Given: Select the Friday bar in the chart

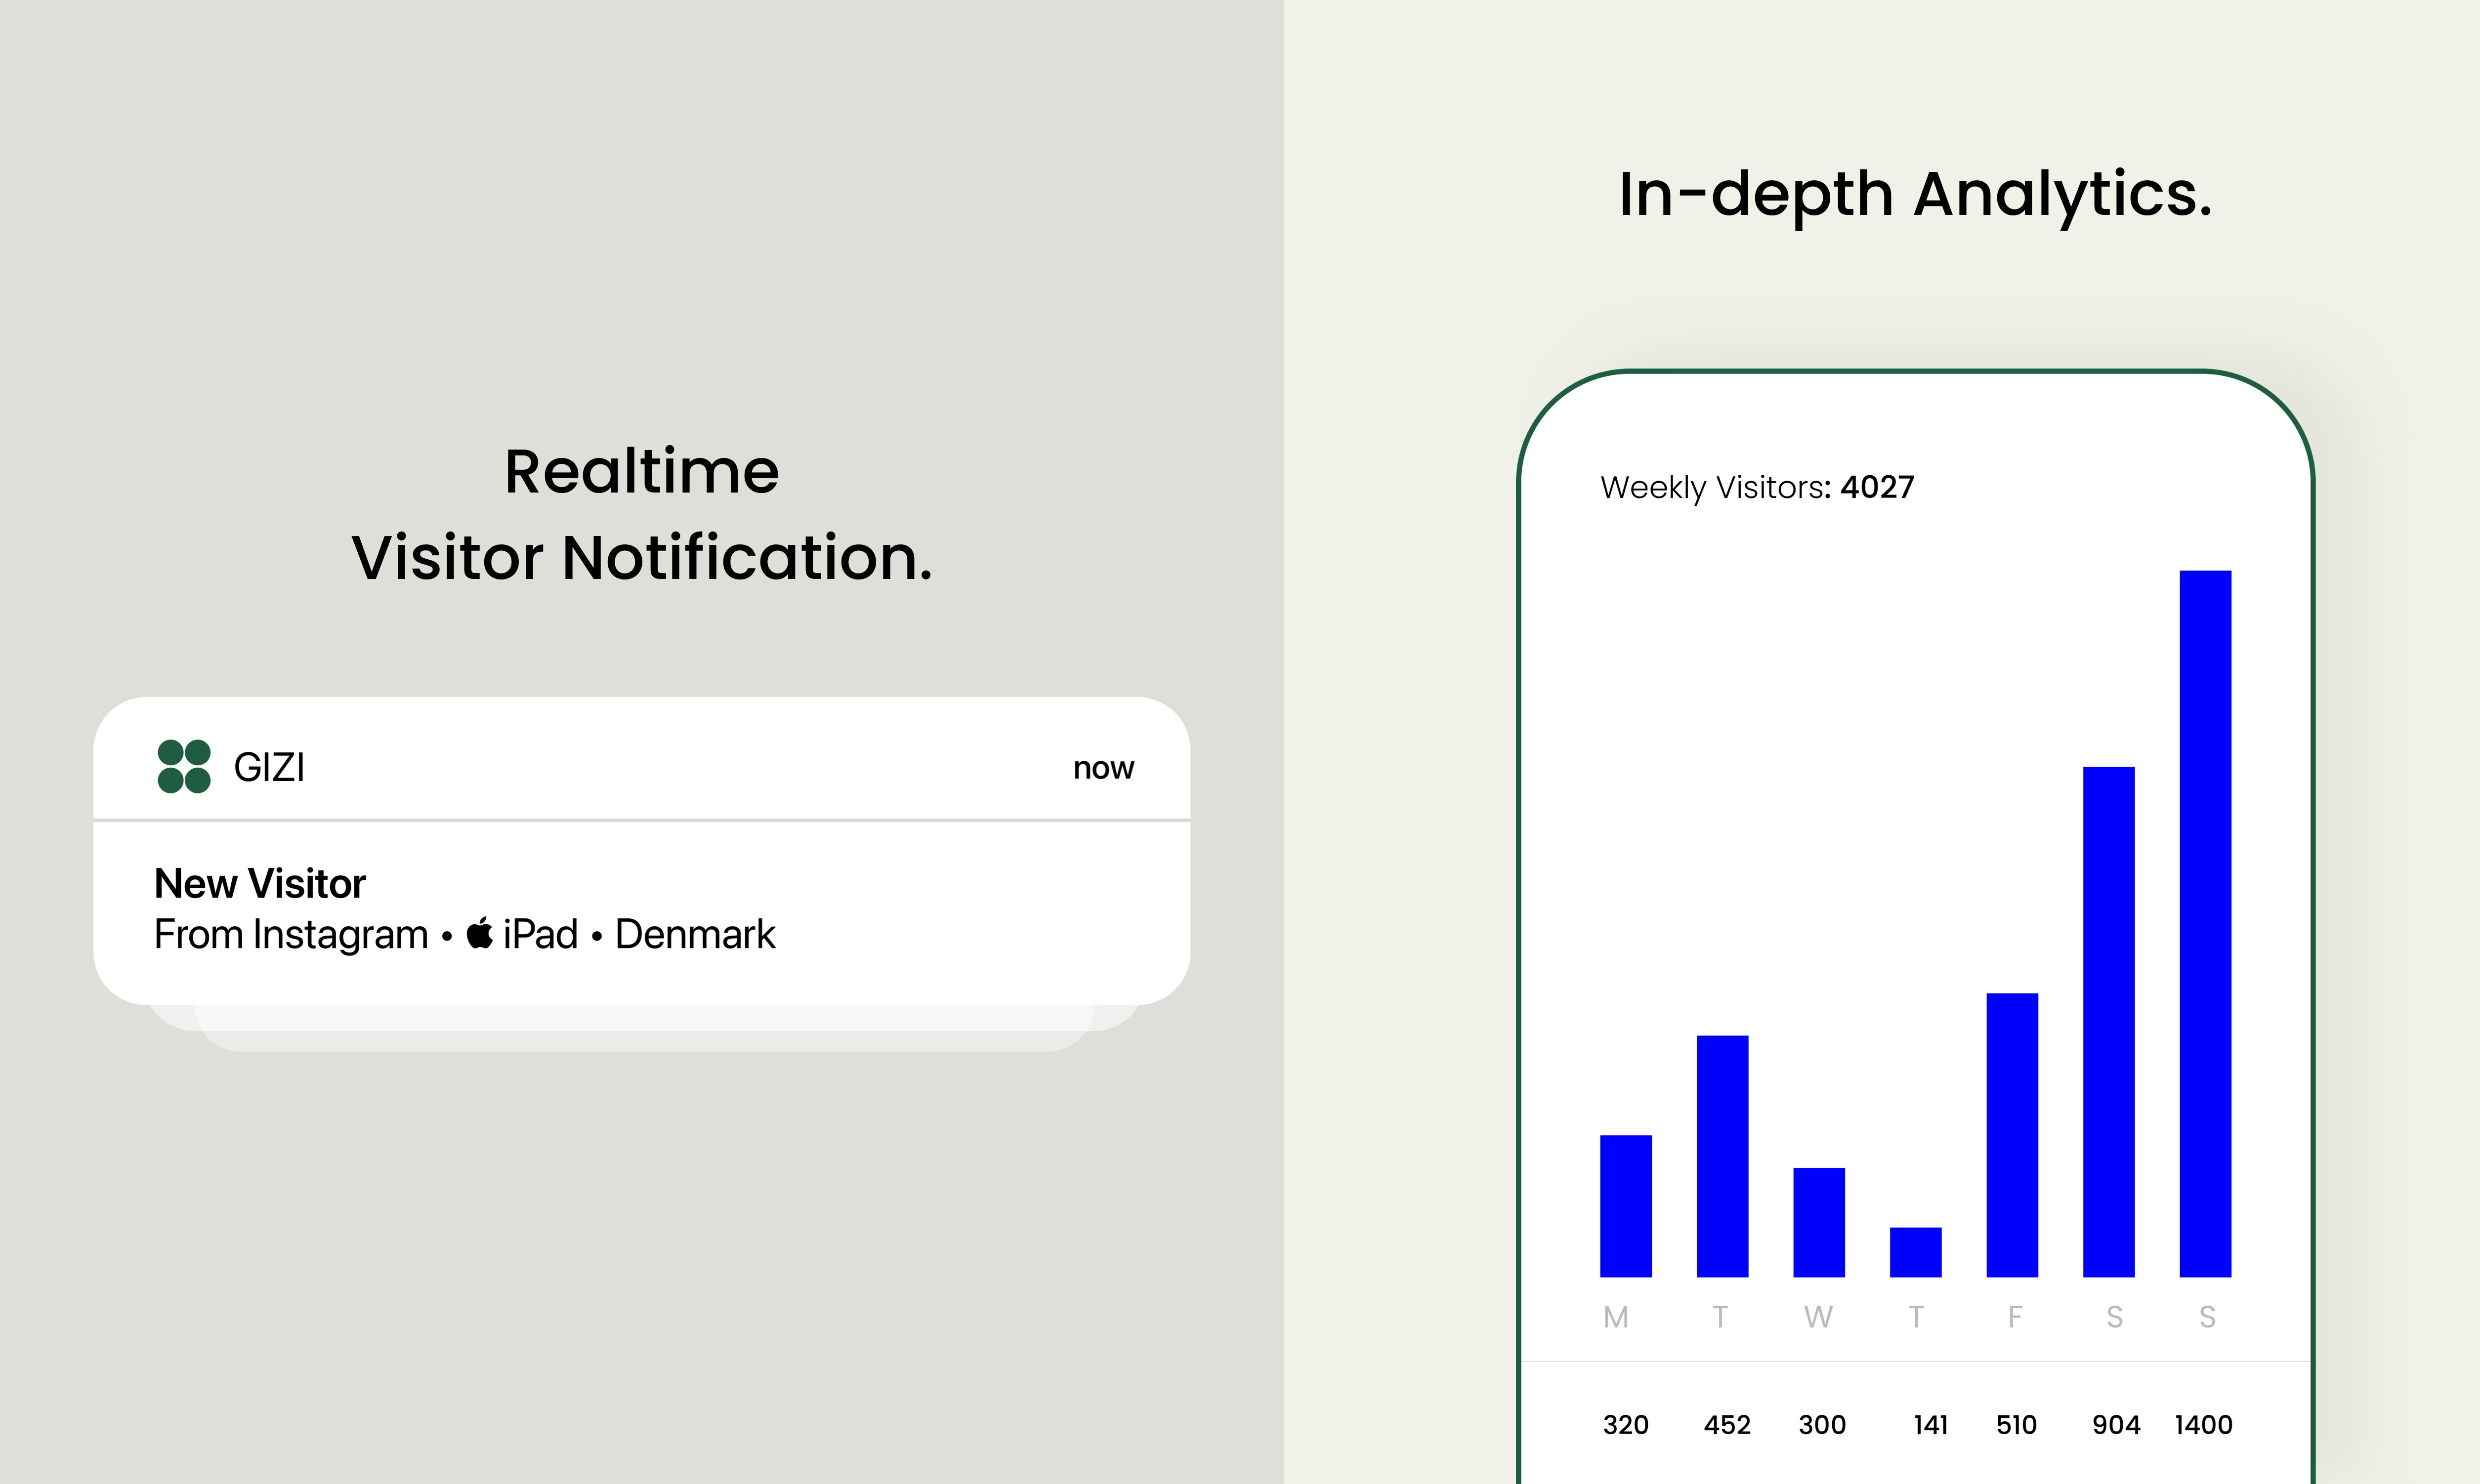Looking at the screenshot, I should (x=2012, y=1134).
